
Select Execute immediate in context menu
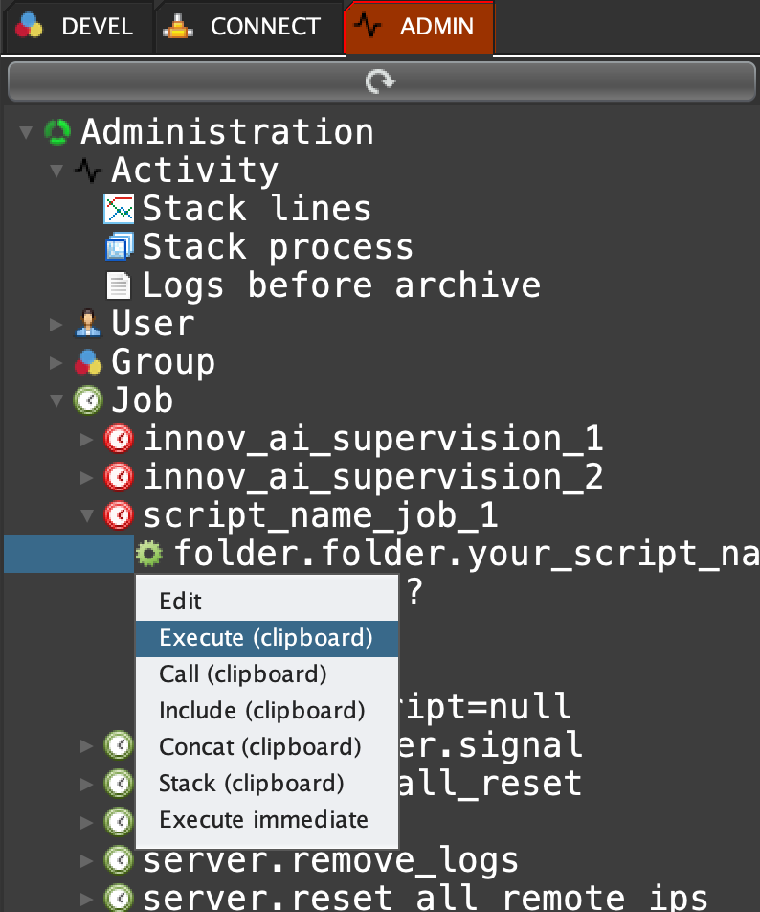tap(263, 820)
